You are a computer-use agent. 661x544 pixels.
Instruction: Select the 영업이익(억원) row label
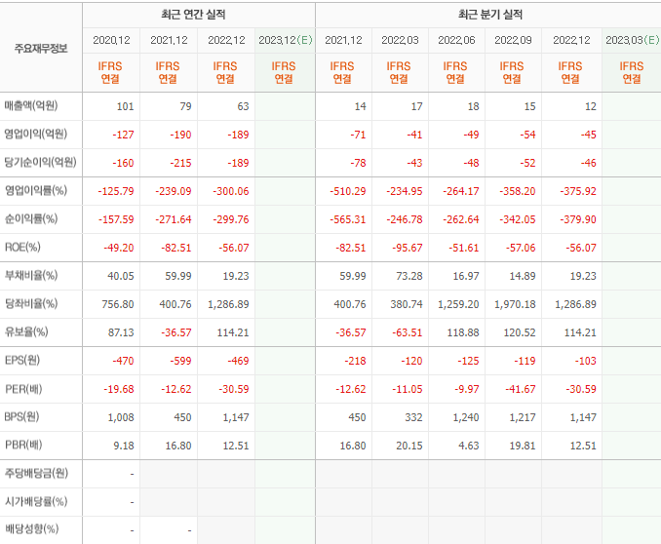pyautogui.click(x=35, y=135)
